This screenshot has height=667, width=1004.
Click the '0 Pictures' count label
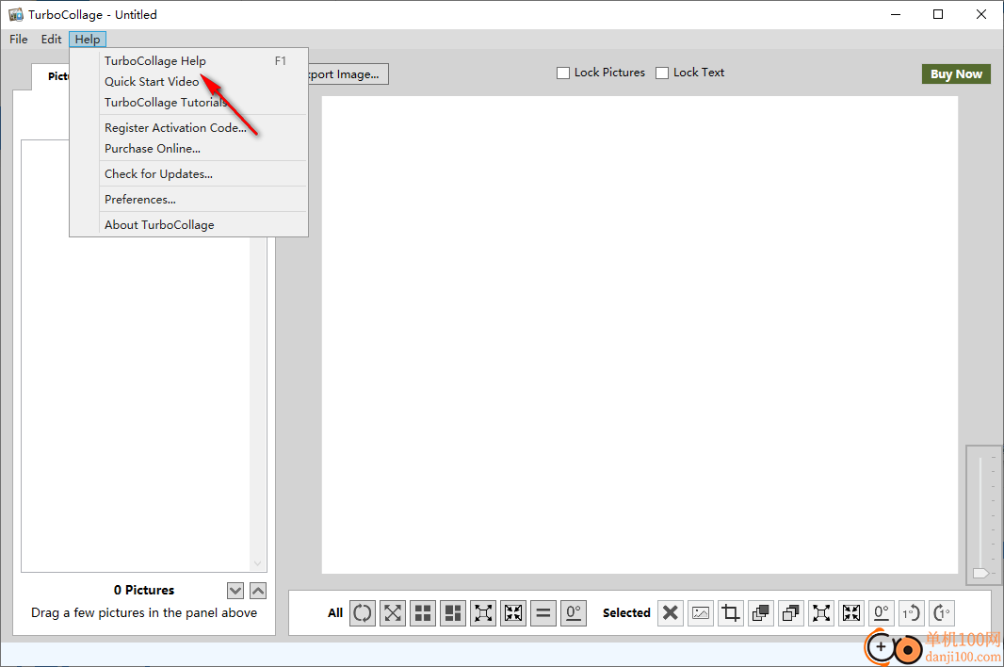point(144,590)
